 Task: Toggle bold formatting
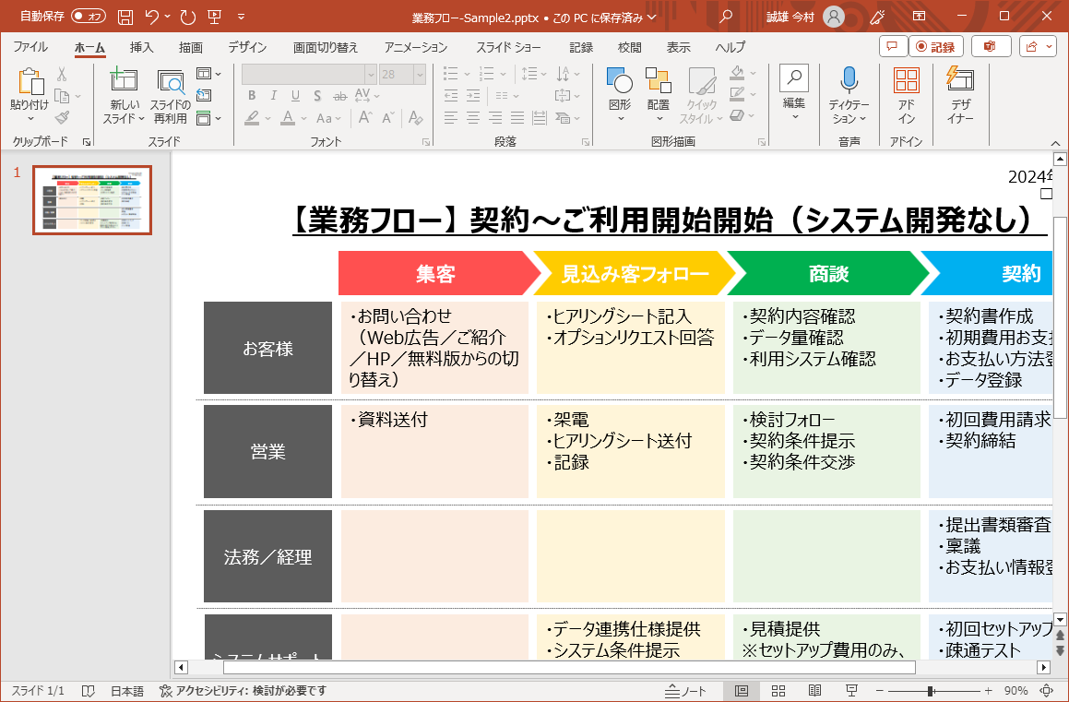coord(250,96)
